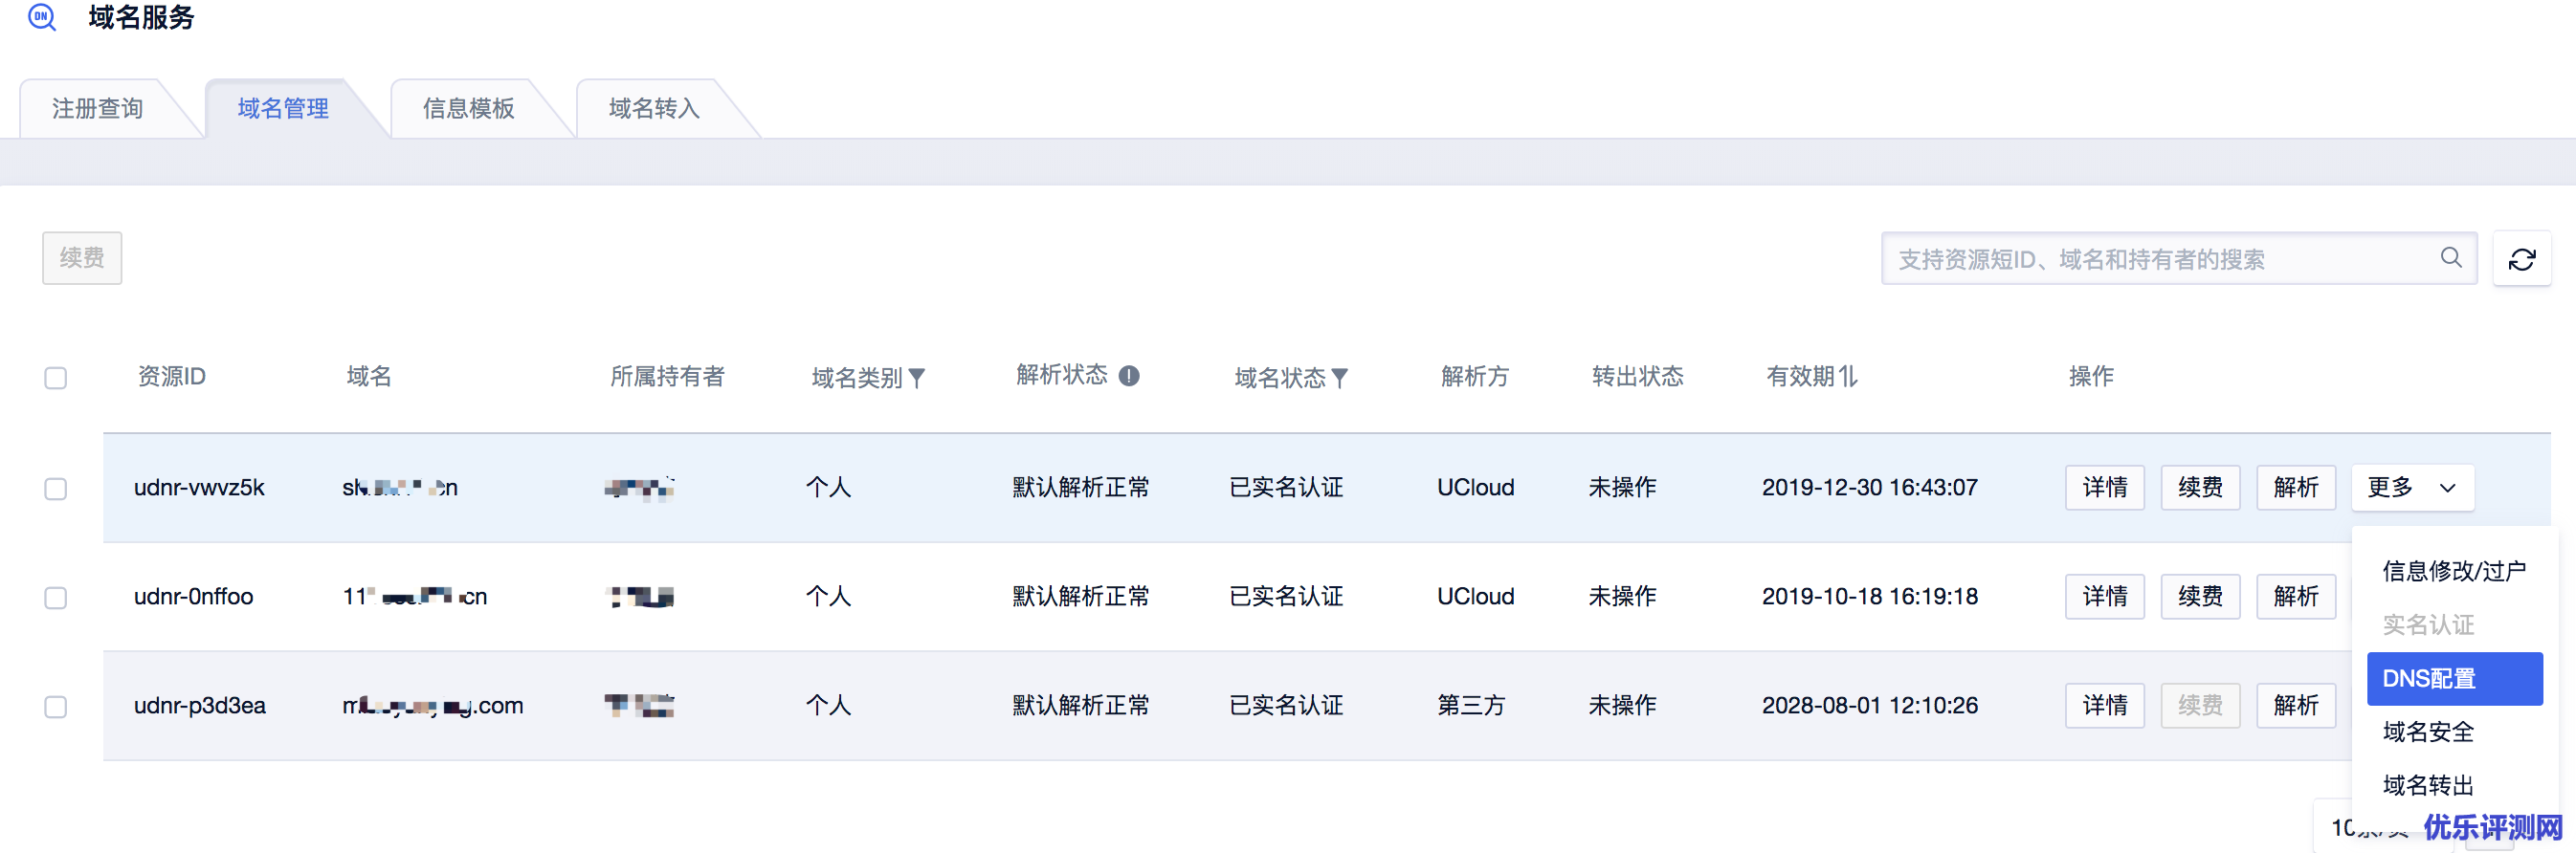Select the udnr-0nffoo row checkbox
Screen dimensions: 2576x853
[56, 598]
